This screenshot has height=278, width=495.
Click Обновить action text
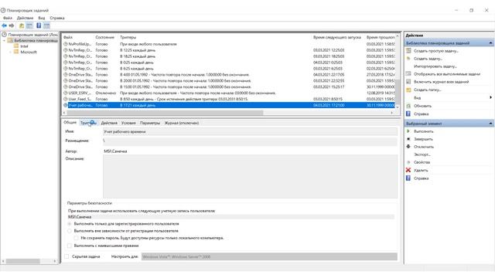pyautogui.click(x=422, y=106)
